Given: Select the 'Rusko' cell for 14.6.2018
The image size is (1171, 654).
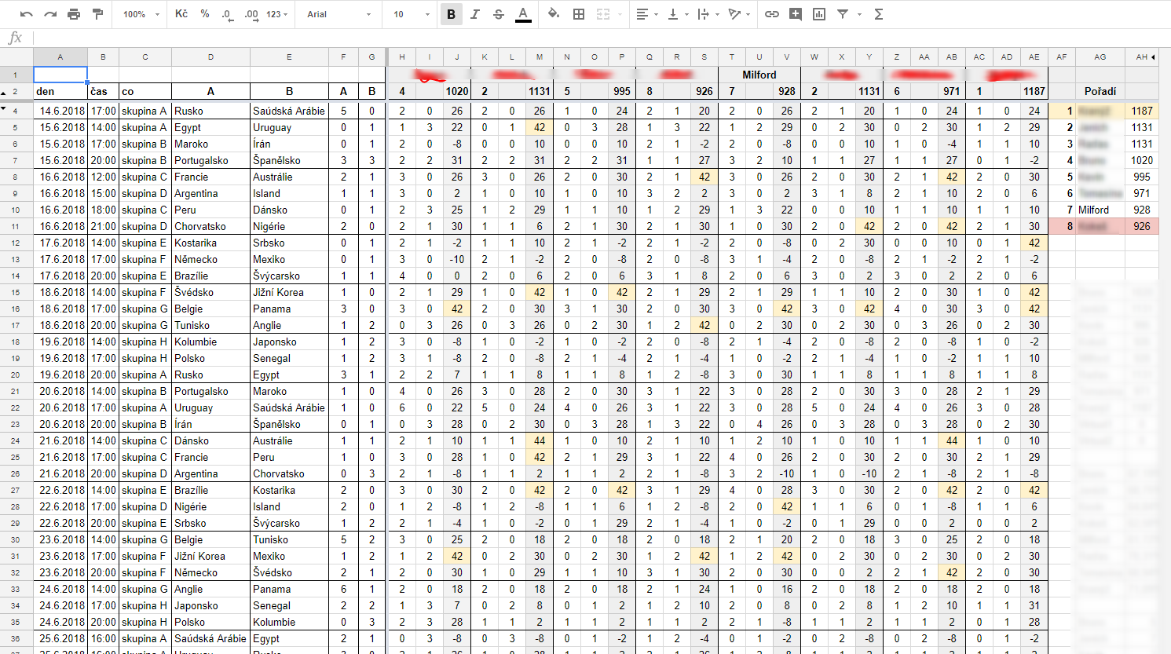Looking at the screenshot, I should pos(210,111).
